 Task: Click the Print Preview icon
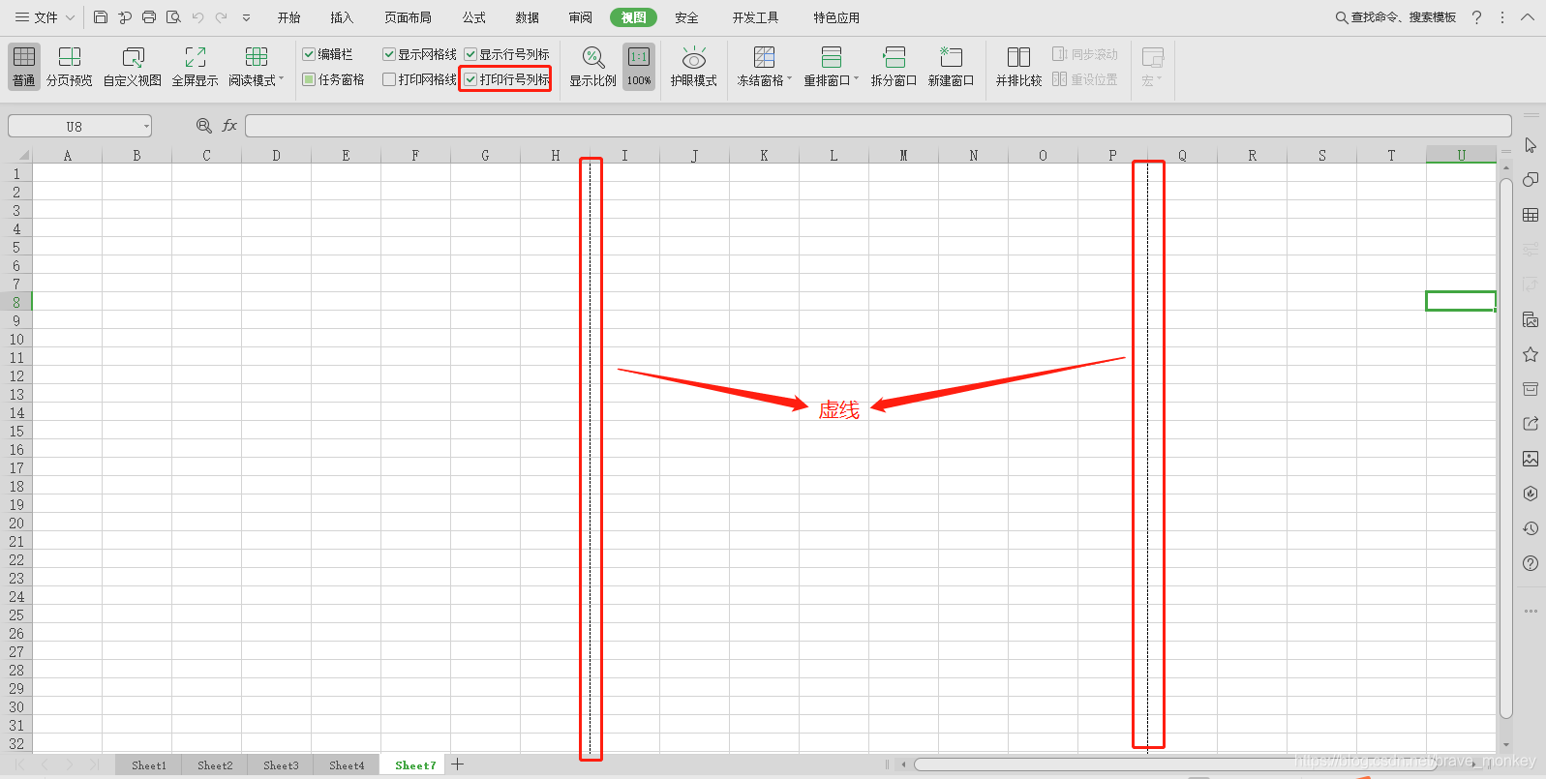173,17
